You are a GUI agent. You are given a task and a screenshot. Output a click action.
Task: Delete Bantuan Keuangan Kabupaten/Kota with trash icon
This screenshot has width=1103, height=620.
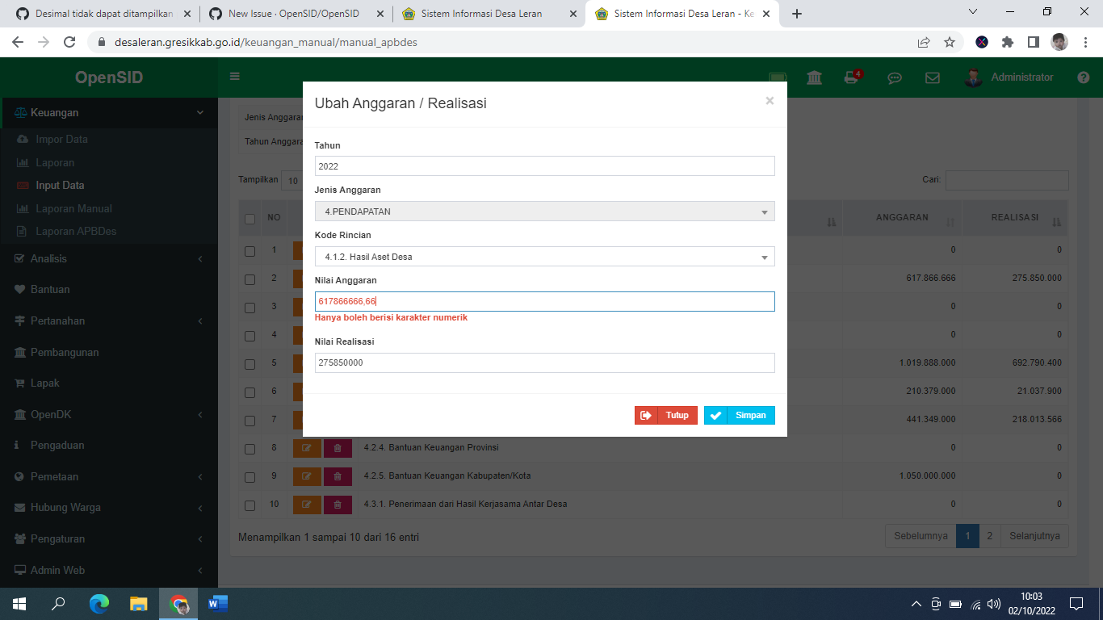pos(338,476)
